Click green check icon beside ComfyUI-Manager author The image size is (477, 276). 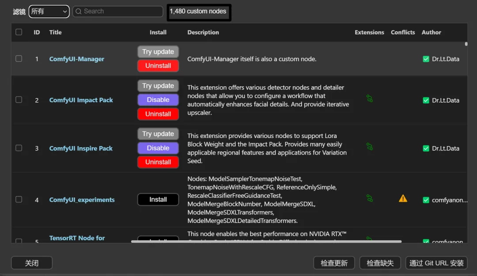[426, 59]
